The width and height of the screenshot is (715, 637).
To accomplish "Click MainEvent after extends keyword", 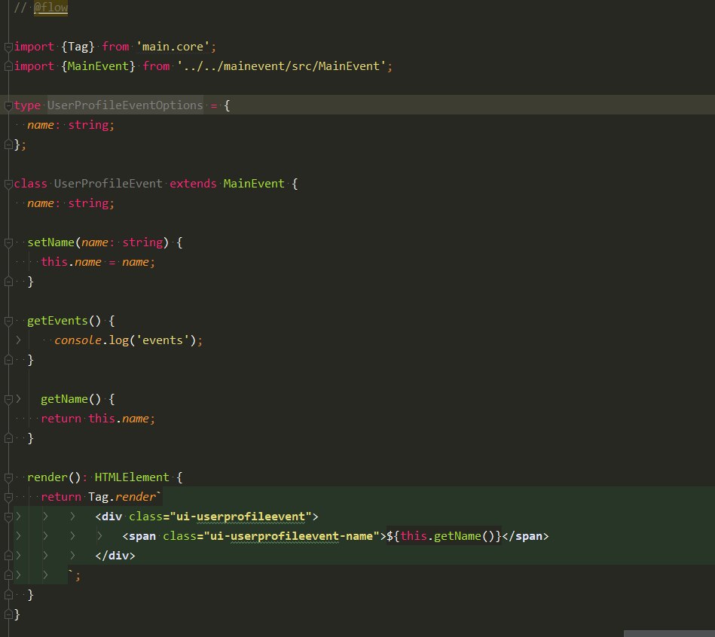I will pos(254,184).
